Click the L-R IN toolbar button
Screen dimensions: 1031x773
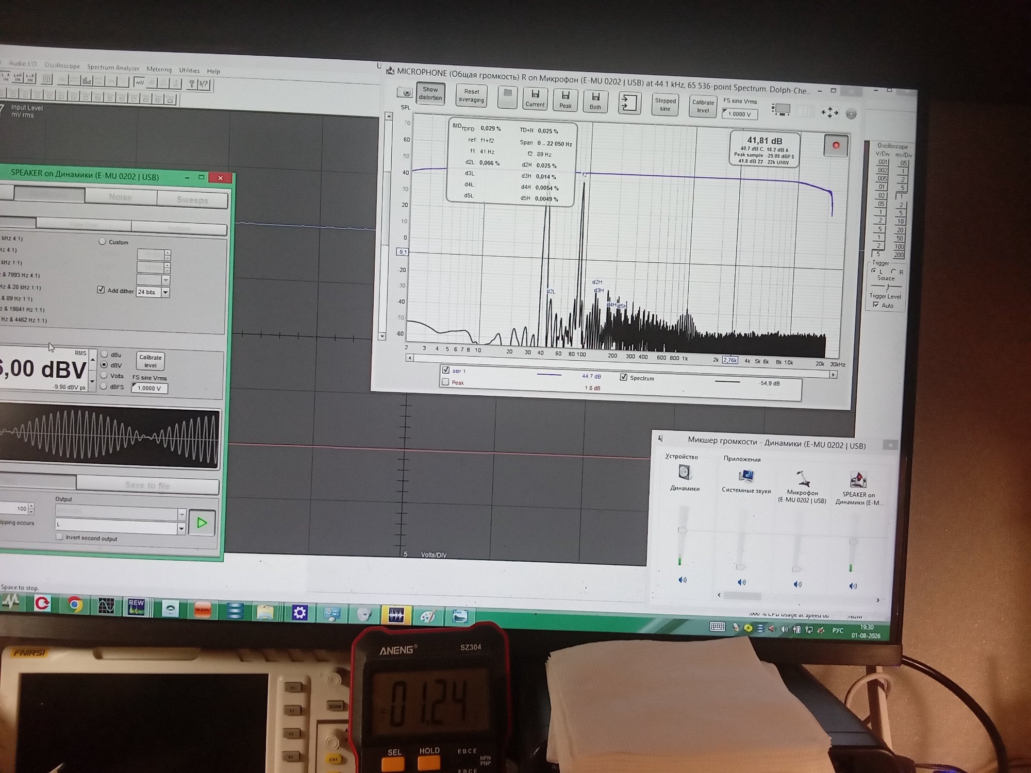click(30, 78)
